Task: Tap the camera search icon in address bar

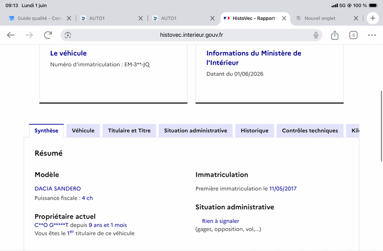Action: 68,35
